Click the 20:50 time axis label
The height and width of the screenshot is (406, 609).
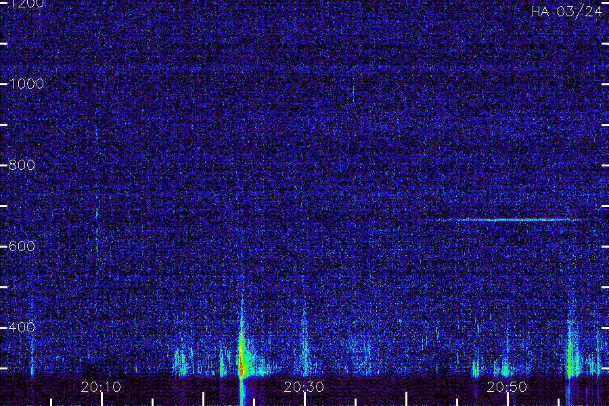507,387
